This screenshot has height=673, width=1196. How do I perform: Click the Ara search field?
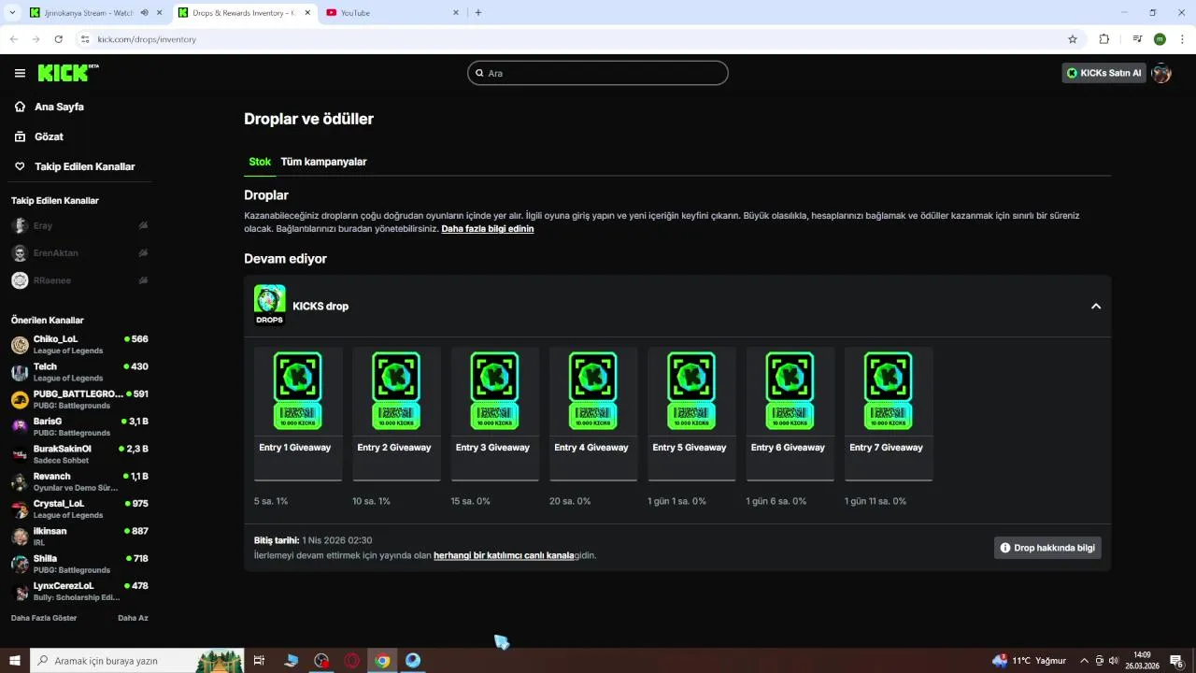598,73
